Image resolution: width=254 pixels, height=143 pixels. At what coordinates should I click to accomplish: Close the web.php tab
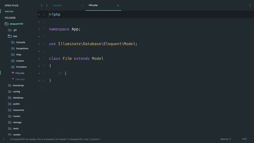click(82, 5)
